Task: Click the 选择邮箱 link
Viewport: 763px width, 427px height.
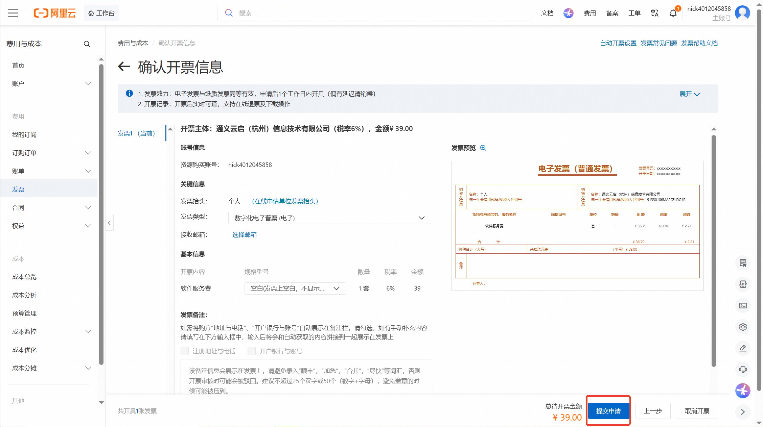Action: 244,234
